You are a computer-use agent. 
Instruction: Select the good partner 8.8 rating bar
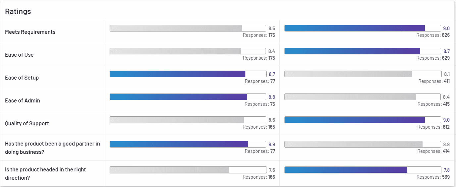(363, 144)
